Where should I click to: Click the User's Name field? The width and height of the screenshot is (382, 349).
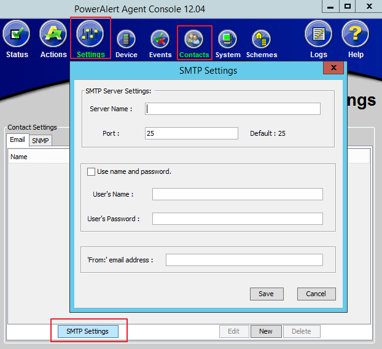click(238, 194)
